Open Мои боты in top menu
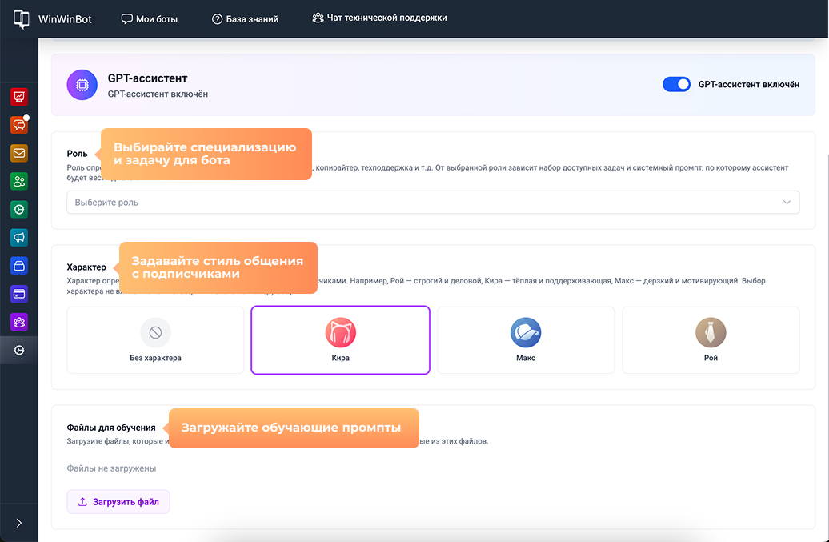 (150, 18)
